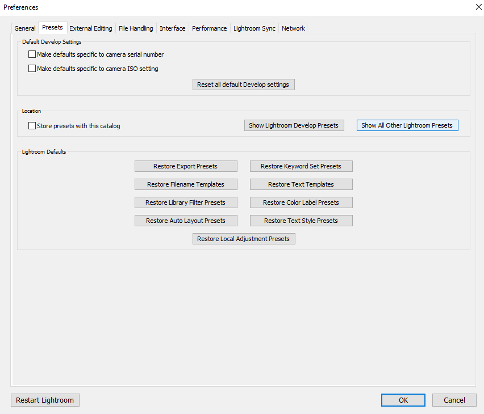Switch to the General tab
This screenshot has height=414, width=484.
point(24,28)
